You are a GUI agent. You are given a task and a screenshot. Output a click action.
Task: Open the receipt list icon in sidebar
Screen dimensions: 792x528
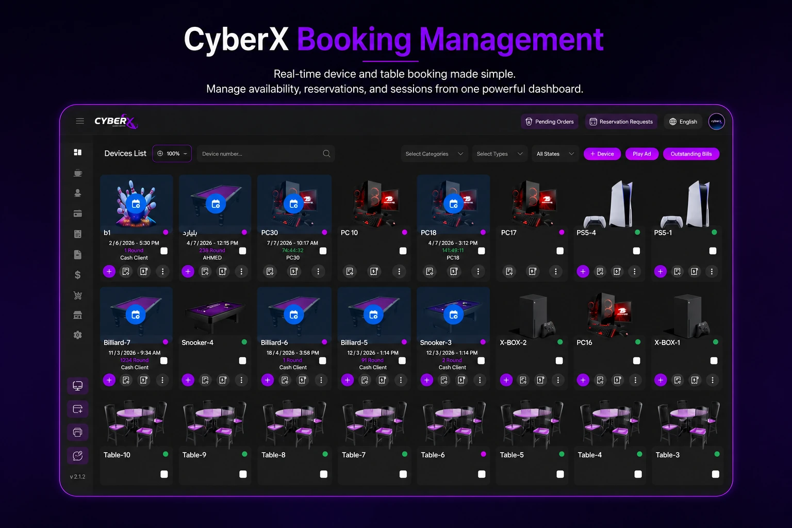tap(78, 234)
